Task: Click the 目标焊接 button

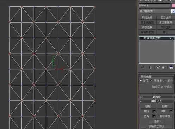Action: pos(165,116)
